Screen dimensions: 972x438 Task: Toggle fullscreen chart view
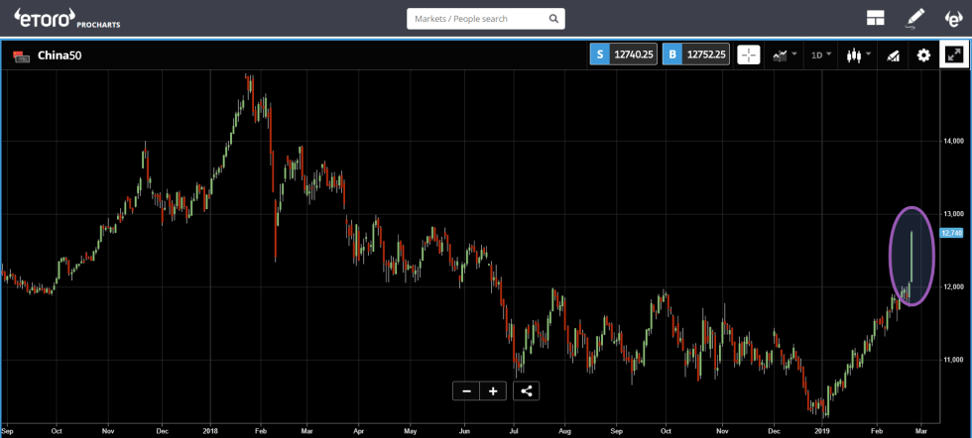click(953, 55)
